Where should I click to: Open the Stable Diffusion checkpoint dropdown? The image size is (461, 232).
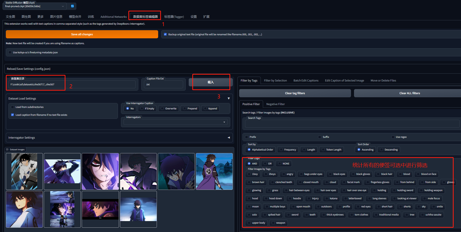point(35,6)
